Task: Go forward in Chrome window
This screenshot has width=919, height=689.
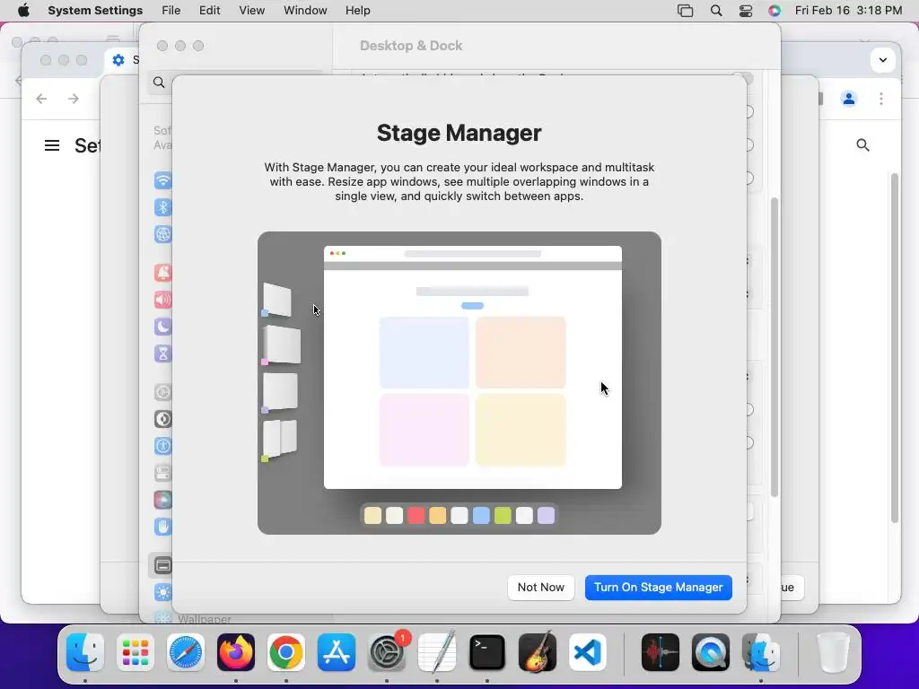Action: pos(74,99)
